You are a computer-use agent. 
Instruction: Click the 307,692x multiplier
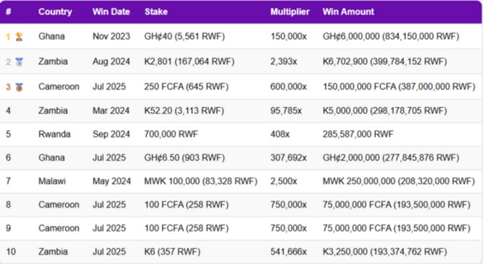coord(289,158)
